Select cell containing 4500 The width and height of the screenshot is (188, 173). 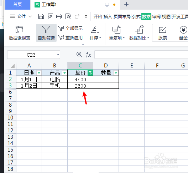click(x=80, y=79)
